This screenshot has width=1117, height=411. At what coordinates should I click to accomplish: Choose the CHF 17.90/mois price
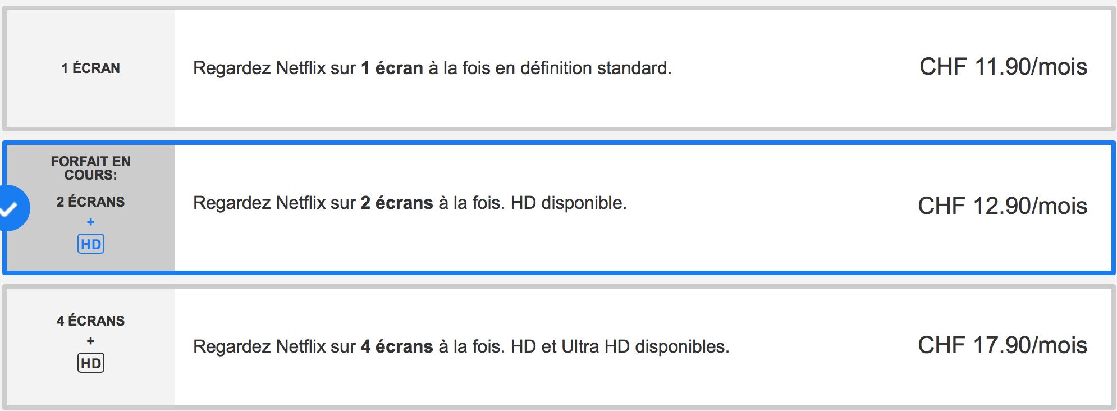pyautogui.click(x=1002, y=345)
